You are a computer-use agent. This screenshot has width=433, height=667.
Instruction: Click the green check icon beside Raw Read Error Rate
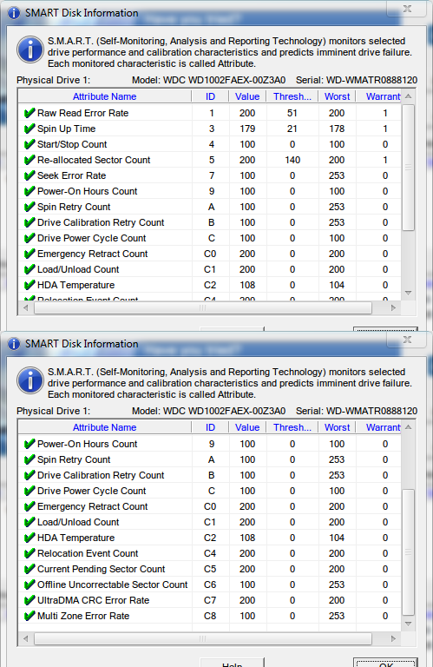pos(30,113)
